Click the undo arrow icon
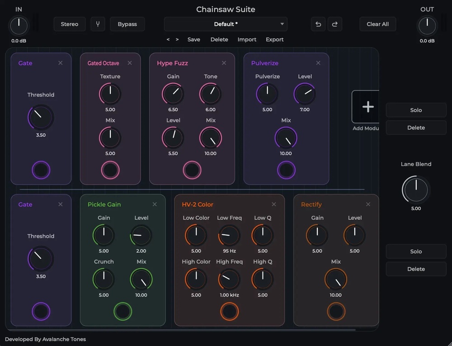Viewport: 452px width, 346px height. (x=318, y=24)
